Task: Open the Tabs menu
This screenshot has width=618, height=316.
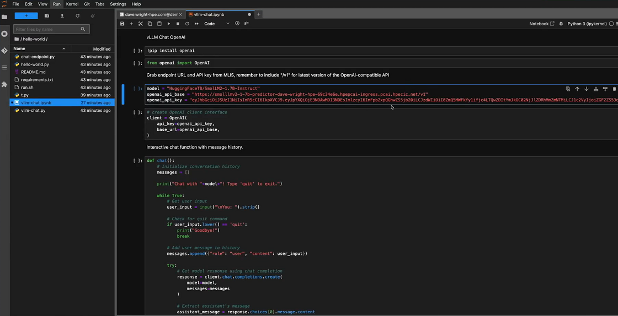Action: [x=100, y=4]
